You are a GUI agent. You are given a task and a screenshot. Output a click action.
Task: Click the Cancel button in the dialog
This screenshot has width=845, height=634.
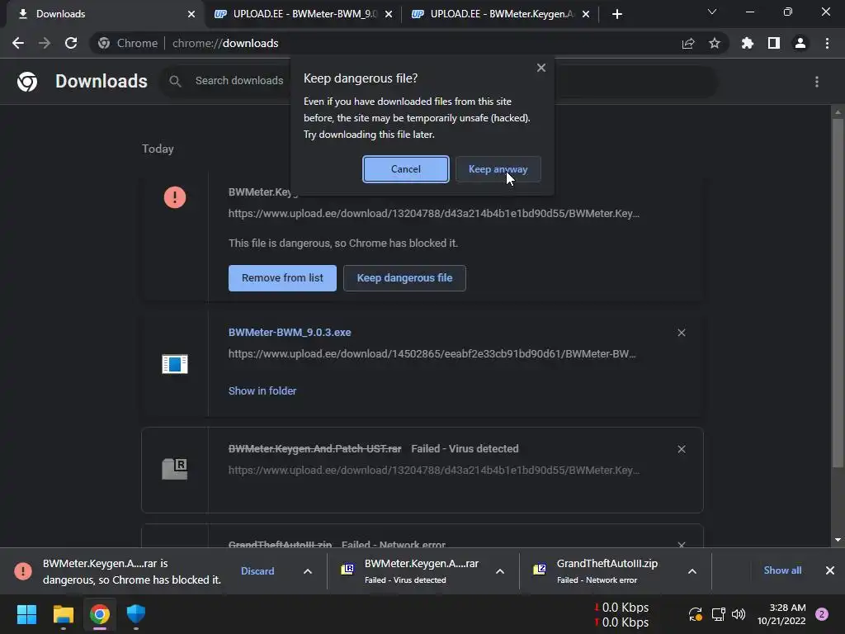[x=405, y=169]
